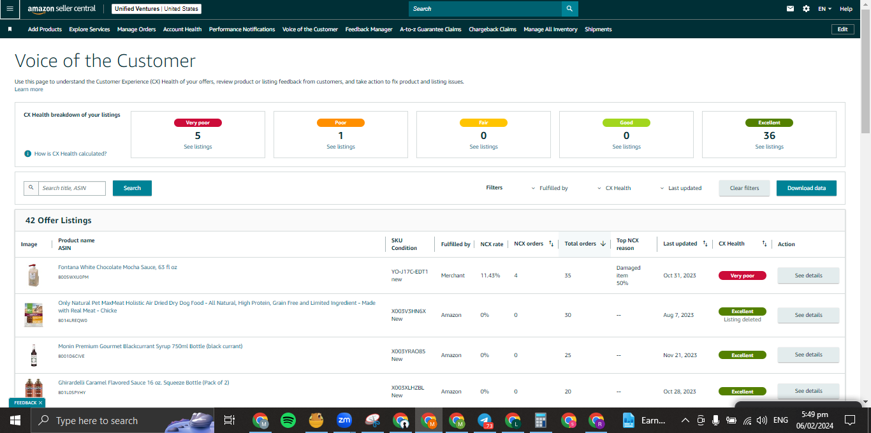Open the hamburger navigation menu
This screenshot has width=871, height=433.
(10, 9)
